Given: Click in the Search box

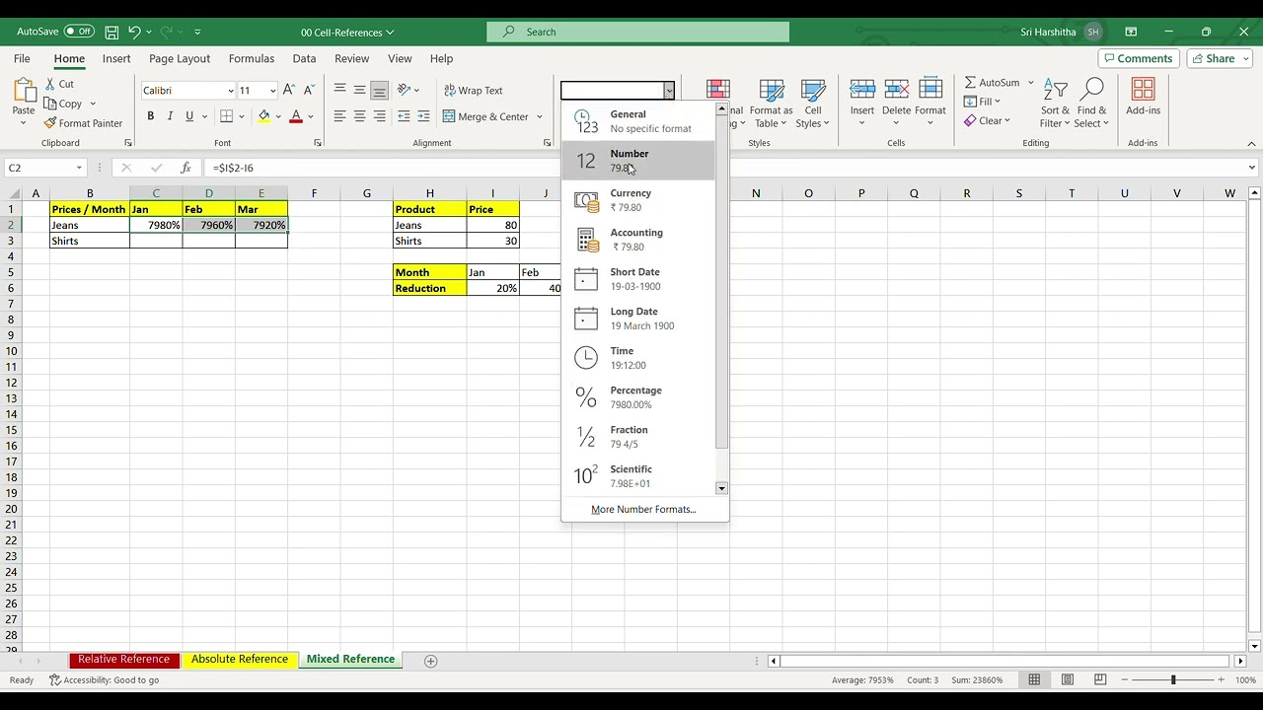Looking at the screenshot, I should point(637,32).
